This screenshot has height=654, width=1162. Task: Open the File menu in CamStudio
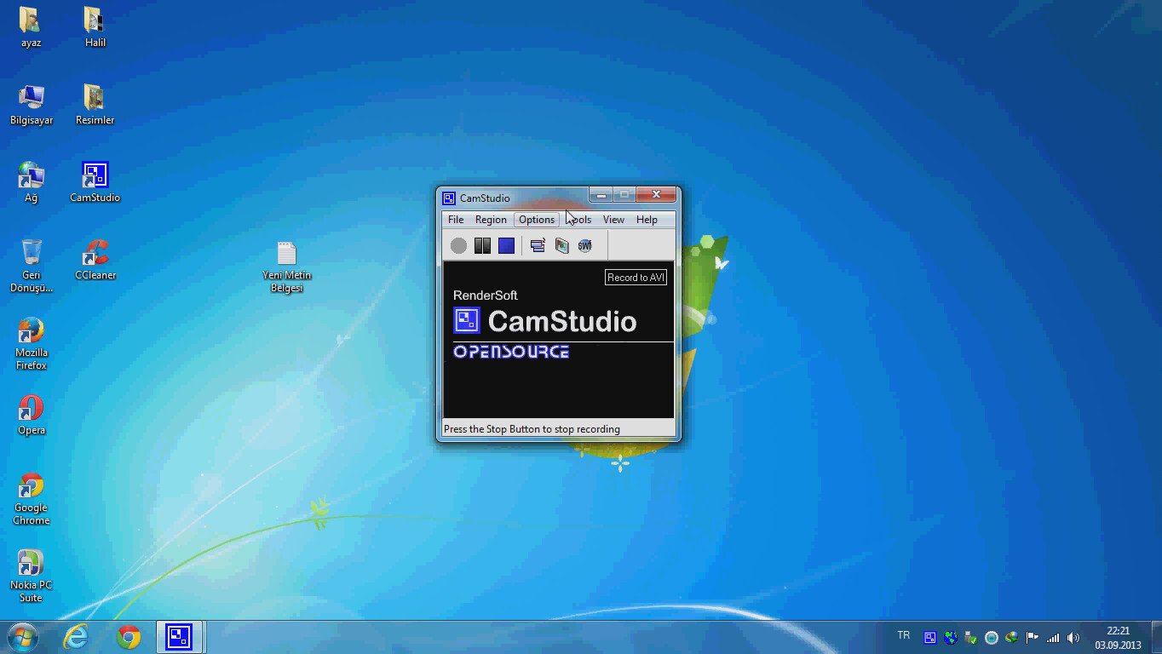coord(456,220)
